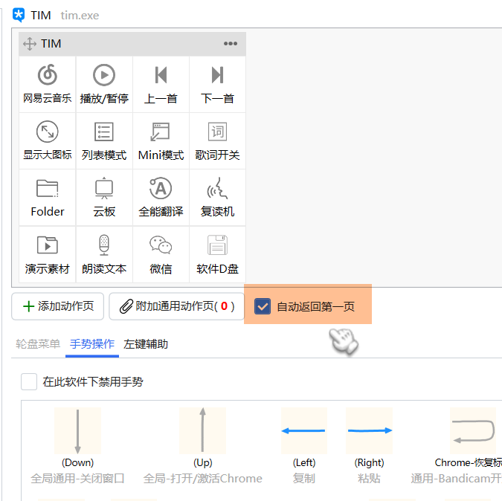Click the move handle on the TIM page
Screen dimensions: 502x501
tap(30, 44)
